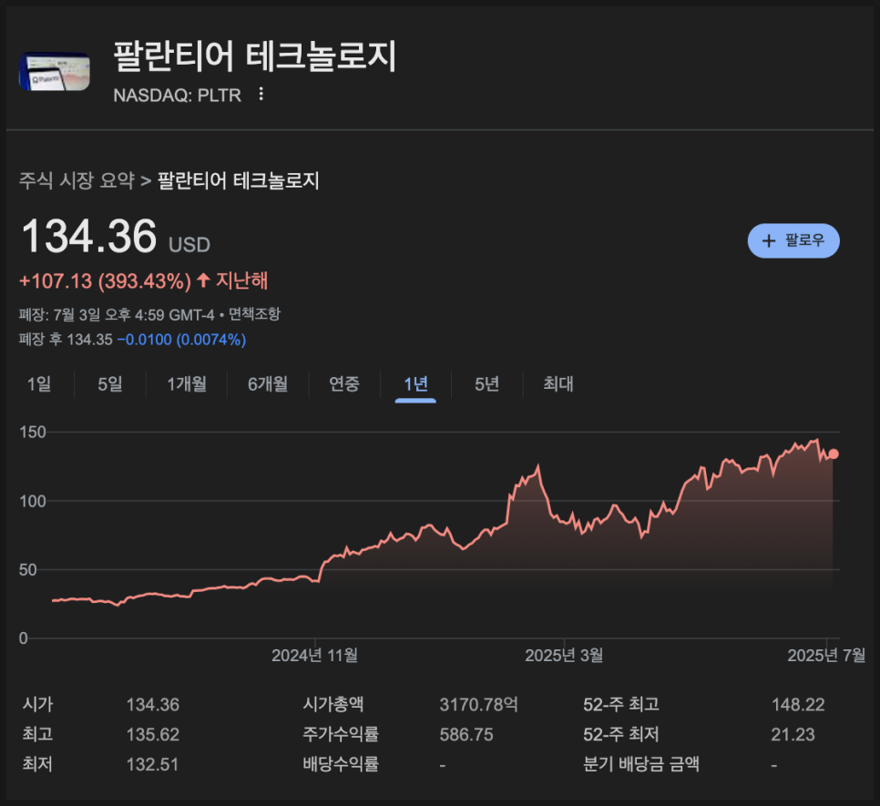Click the 52-주 최고 label
This screenshot has height=806, width=880.
pyautogui.click(x=621, y=705)
